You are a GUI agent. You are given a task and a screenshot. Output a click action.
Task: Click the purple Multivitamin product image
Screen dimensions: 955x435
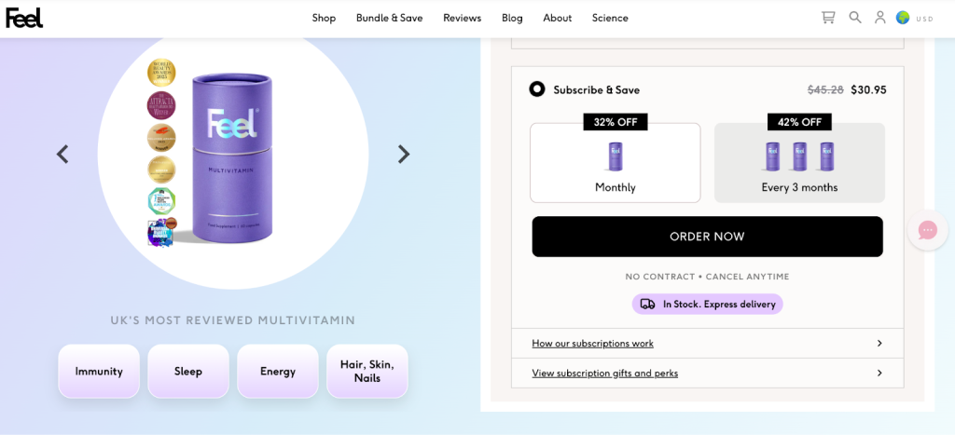tap(231, 158)
